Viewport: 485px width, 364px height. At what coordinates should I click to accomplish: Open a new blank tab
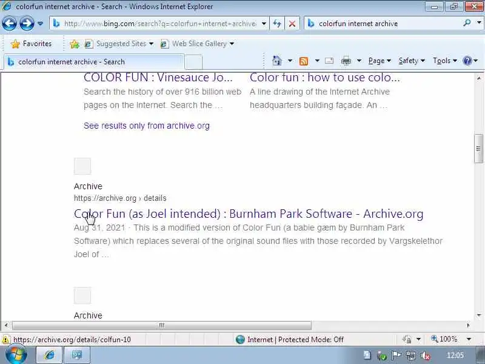[193, 62]
